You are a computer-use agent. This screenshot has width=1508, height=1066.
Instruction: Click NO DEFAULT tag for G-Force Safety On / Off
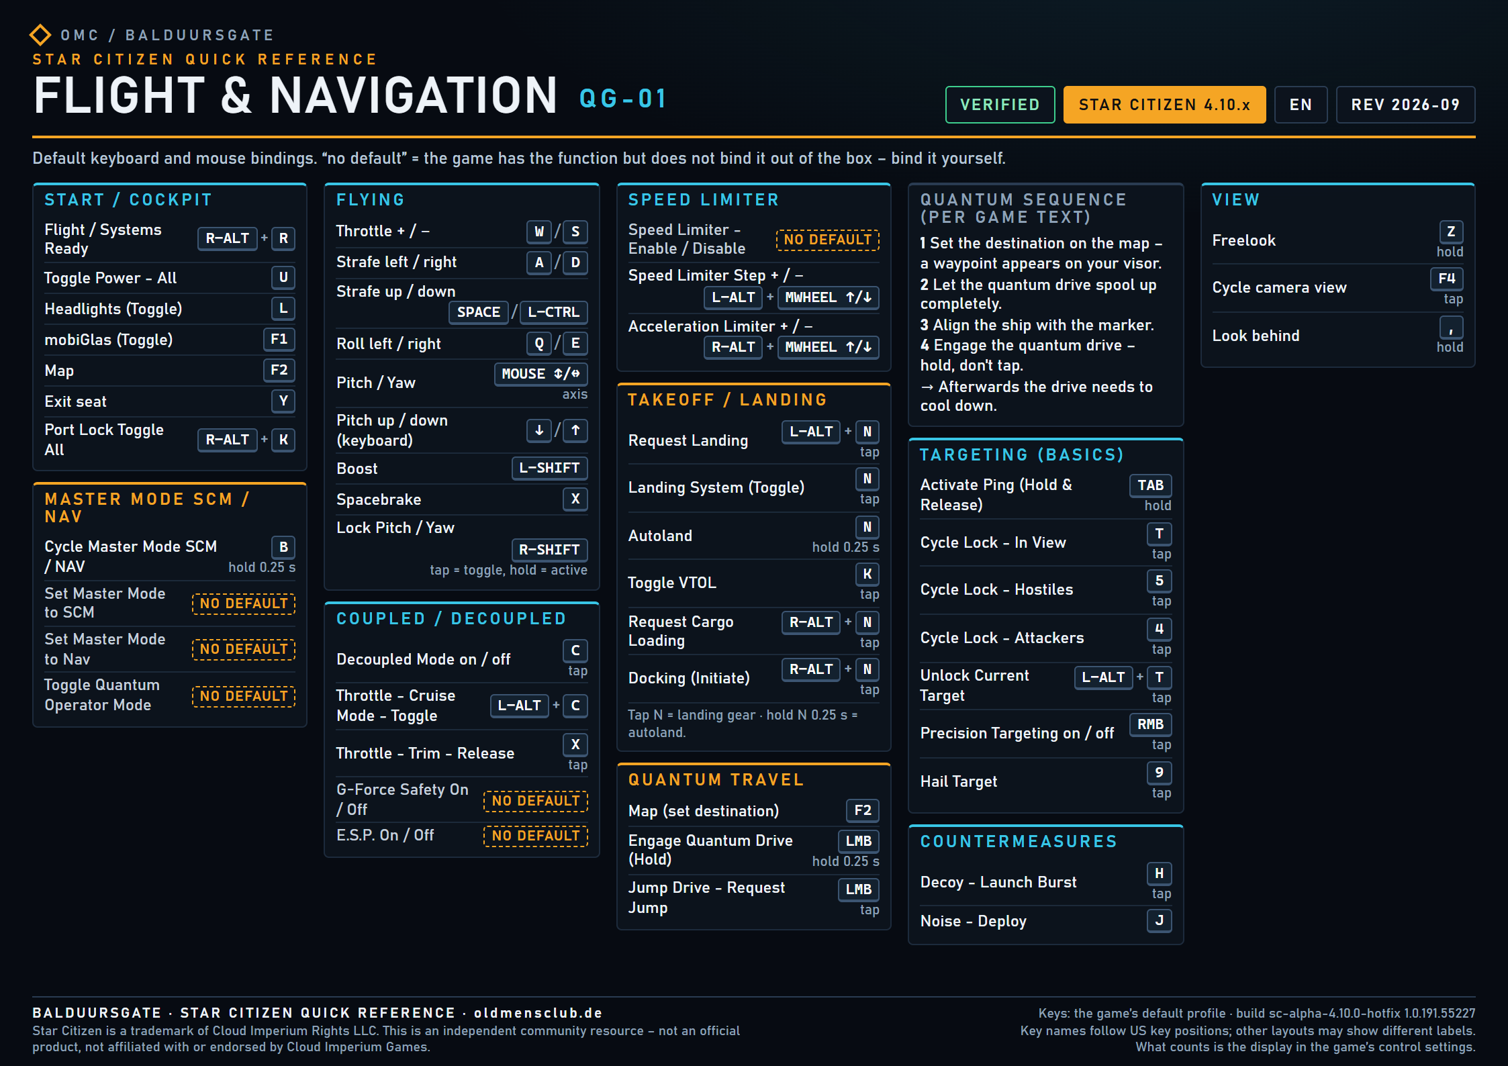click(536, 801)
